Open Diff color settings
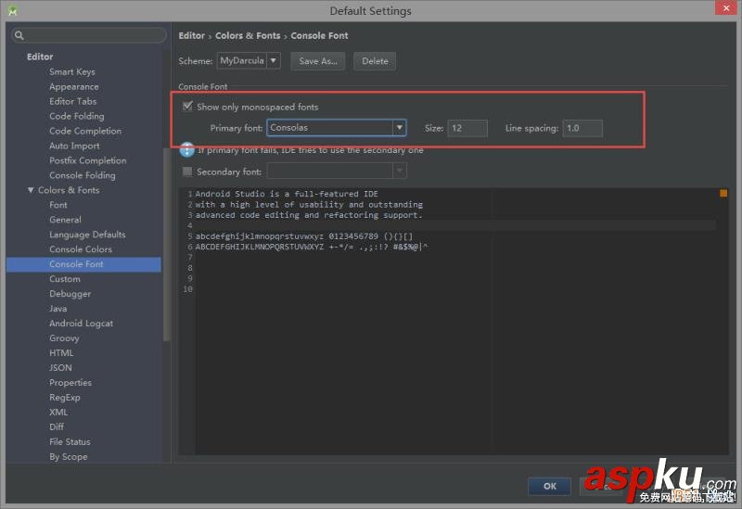742x509 pixels. (x=57, y=426)
